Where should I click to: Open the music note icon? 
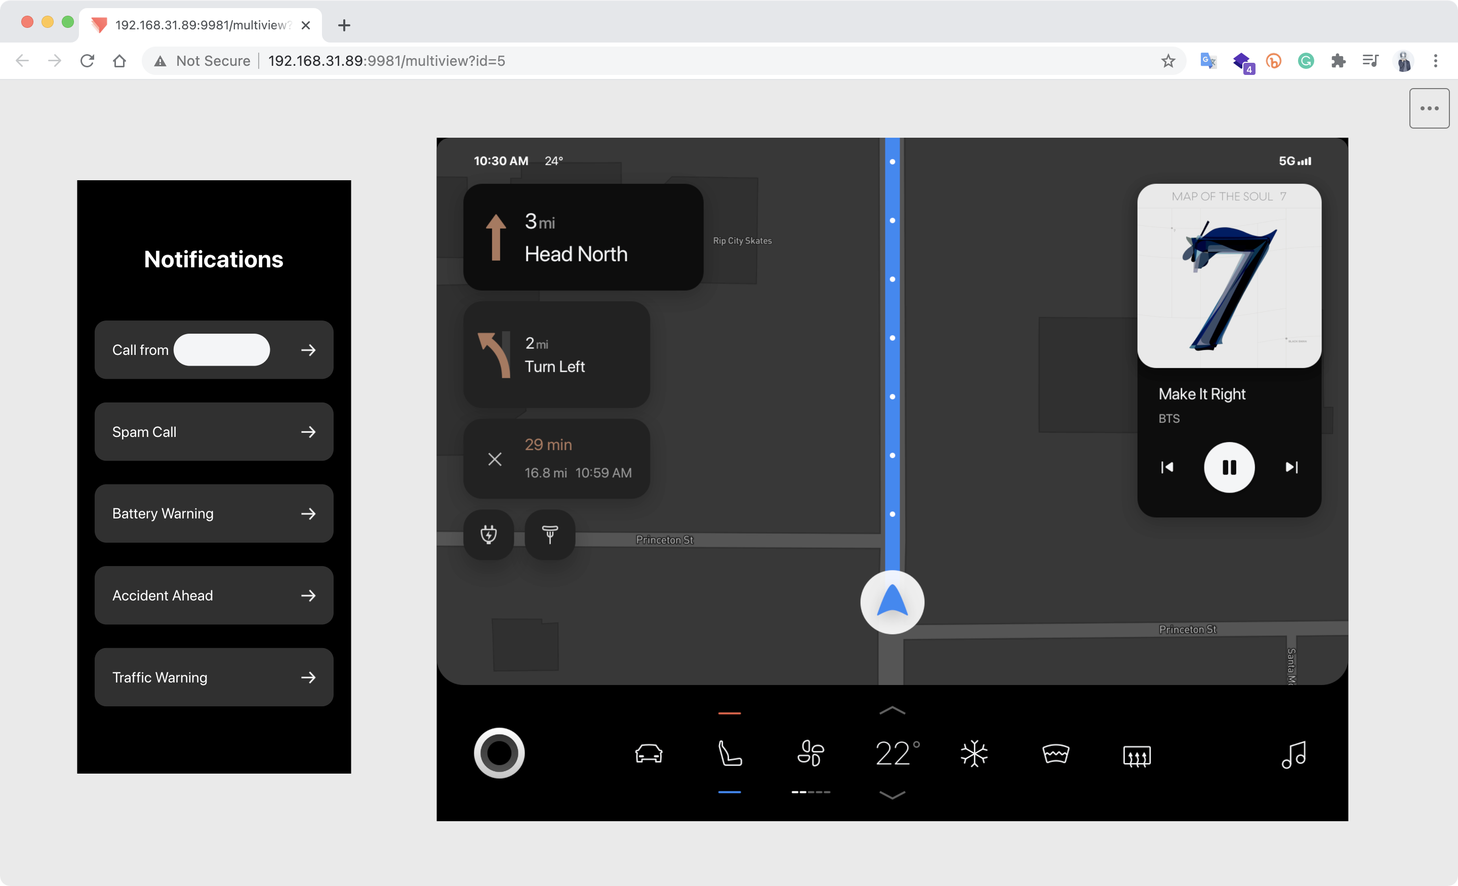click(x=1293, y=754)
